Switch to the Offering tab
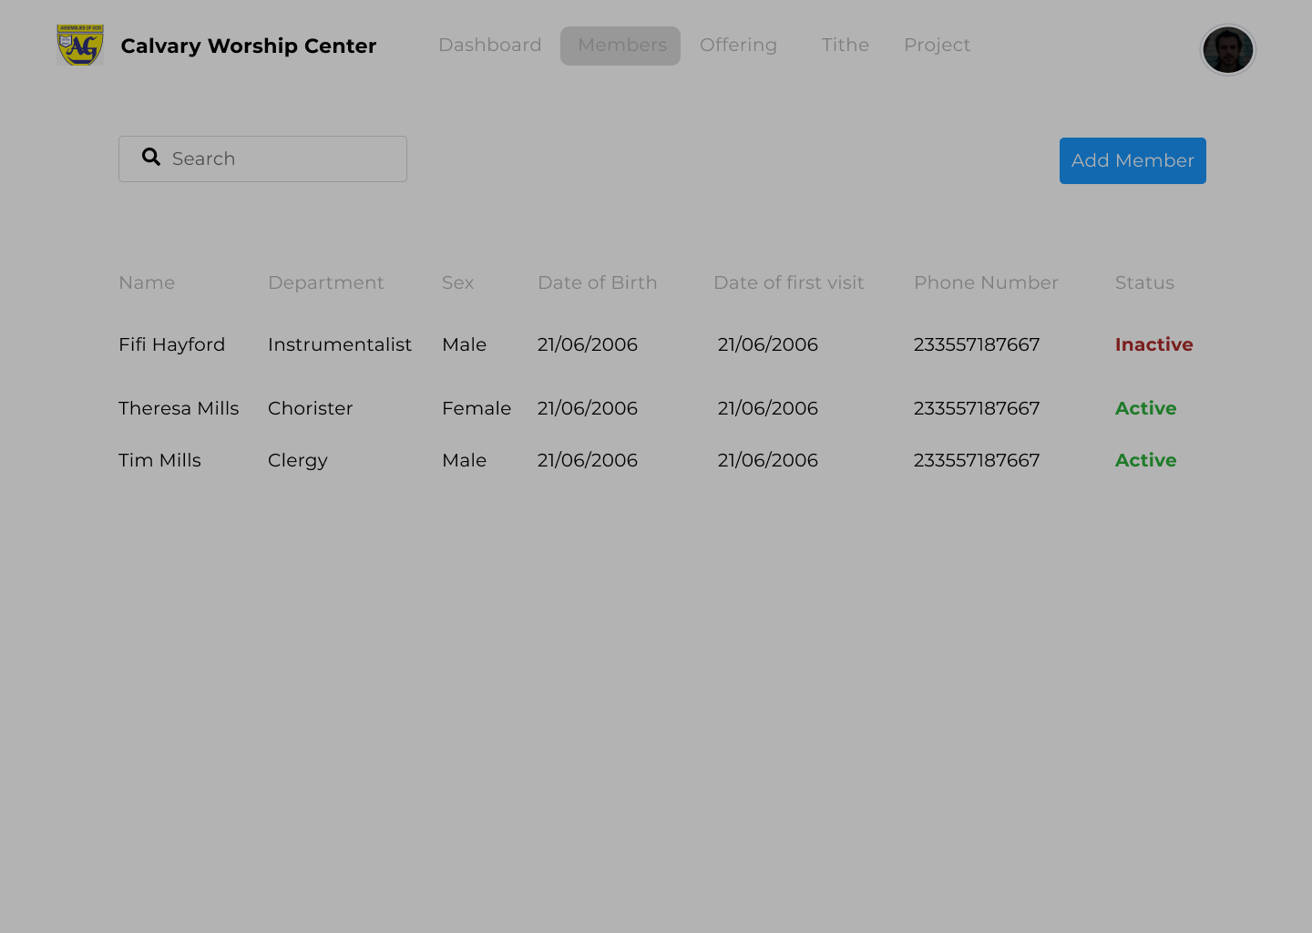Image resolution: width=1312 pixels, height=933 pixels. coord(739,45)
